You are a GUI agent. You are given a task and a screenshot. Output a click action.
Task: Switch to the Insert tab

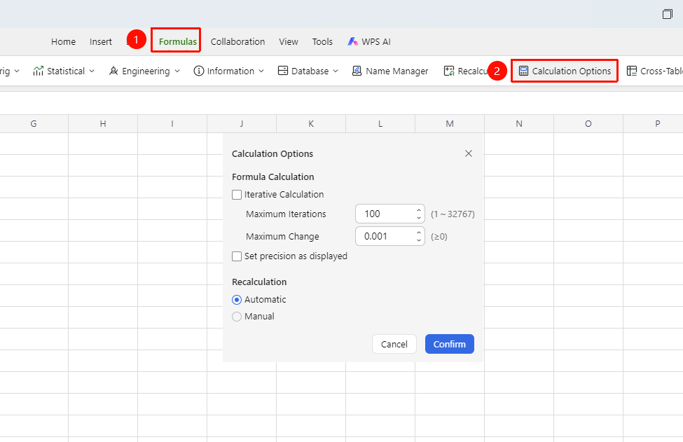[101, 41]
